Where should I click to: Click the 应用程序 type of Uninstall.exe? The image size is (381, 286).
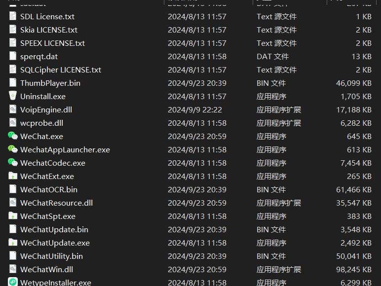(271, 96)
